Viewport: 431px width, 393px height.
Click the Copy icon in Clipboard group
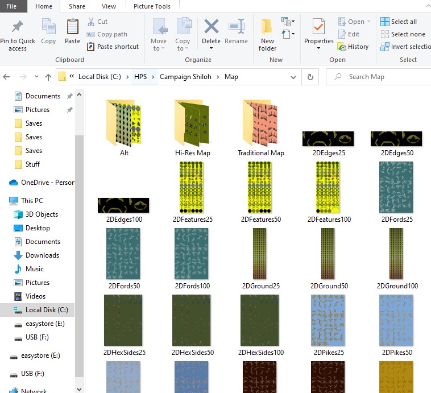pos(48,27)
